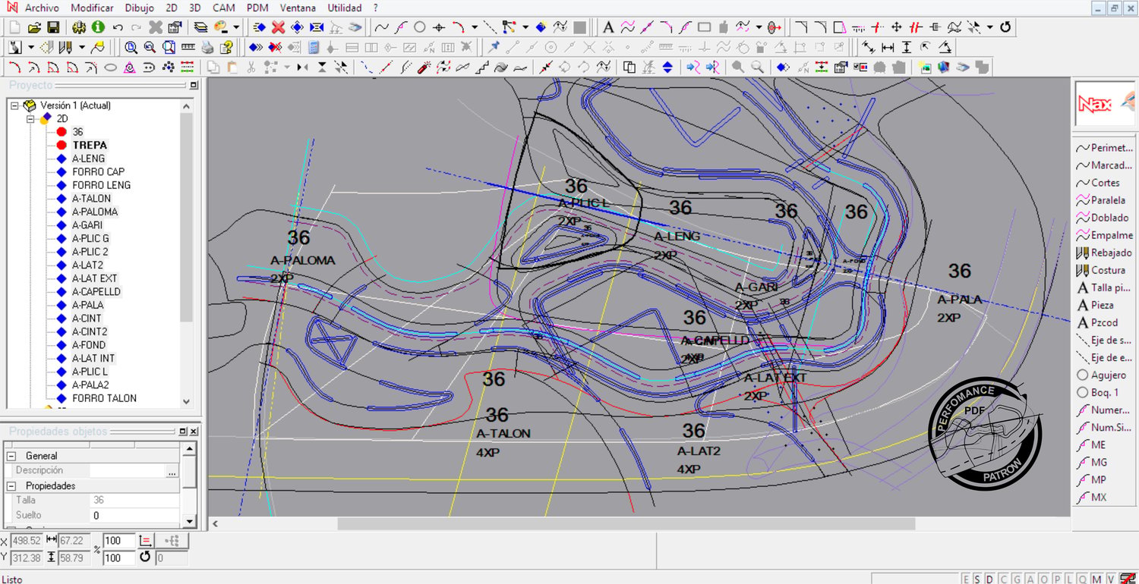Open the Utilidad menu
1139x584 pixels.
pyautogui.click(x=345, y=8)
